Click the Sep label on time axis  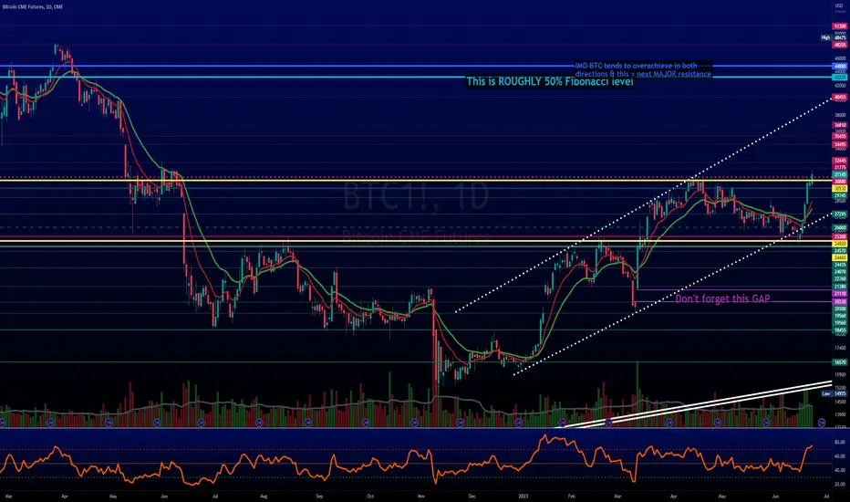tap(319, 496)
